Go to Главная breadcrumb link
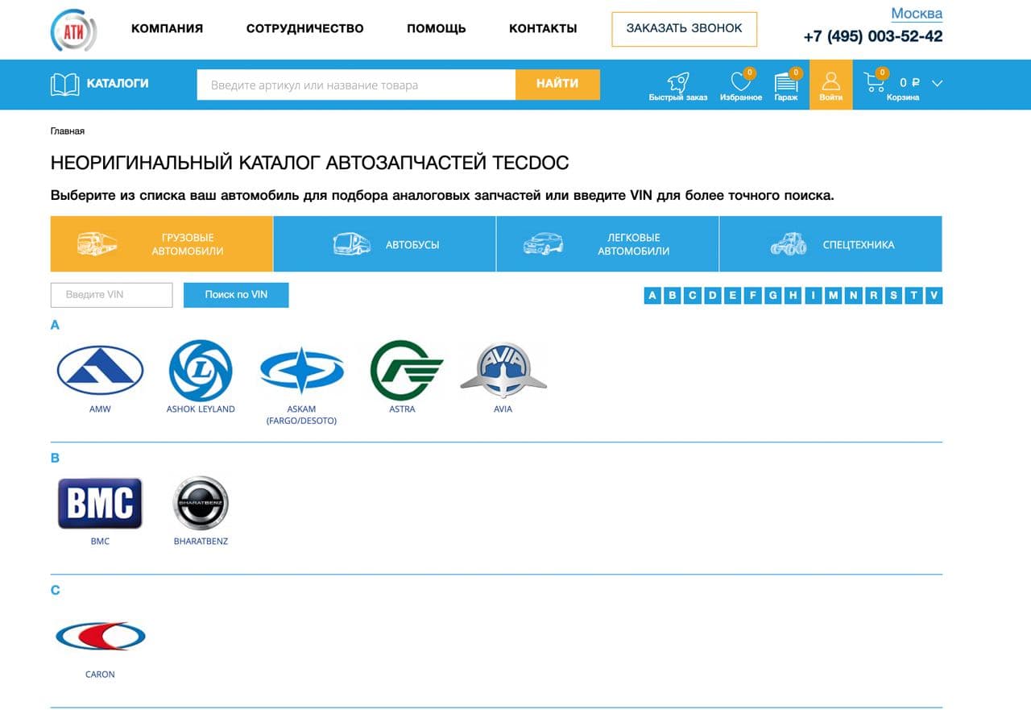 pos(68,131)
